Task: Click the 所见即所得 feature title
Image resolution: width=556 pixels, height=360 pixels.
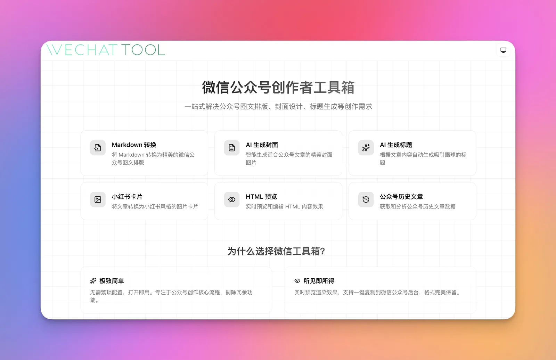Action: point(319,281)
